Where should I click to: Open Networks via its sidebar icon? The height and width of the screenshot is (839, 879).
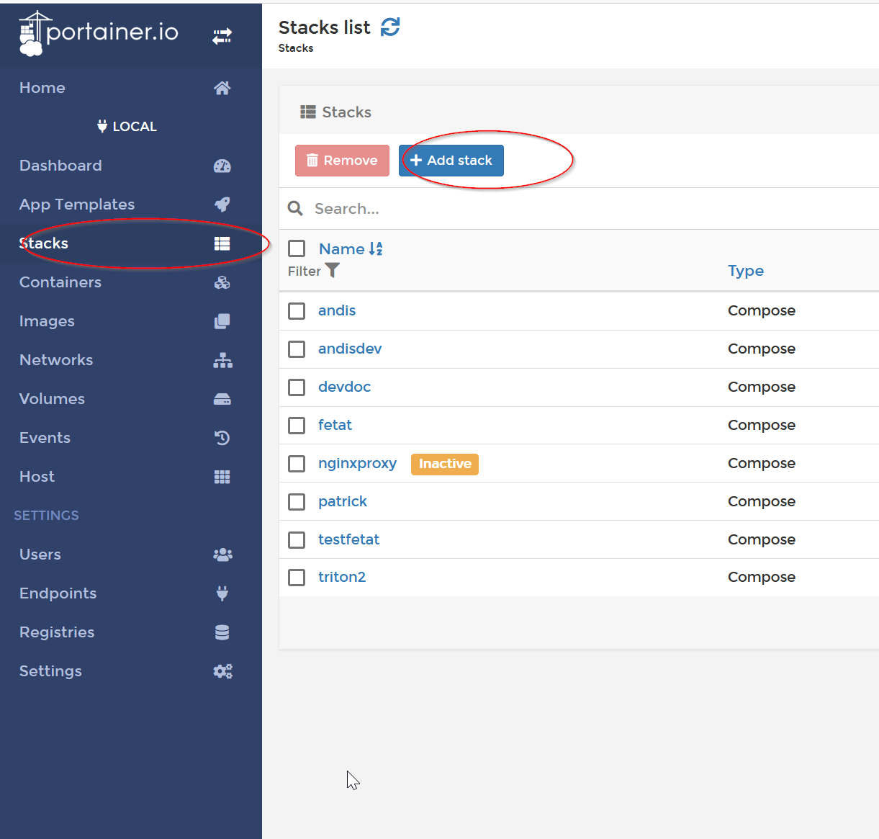coord(222,360)
